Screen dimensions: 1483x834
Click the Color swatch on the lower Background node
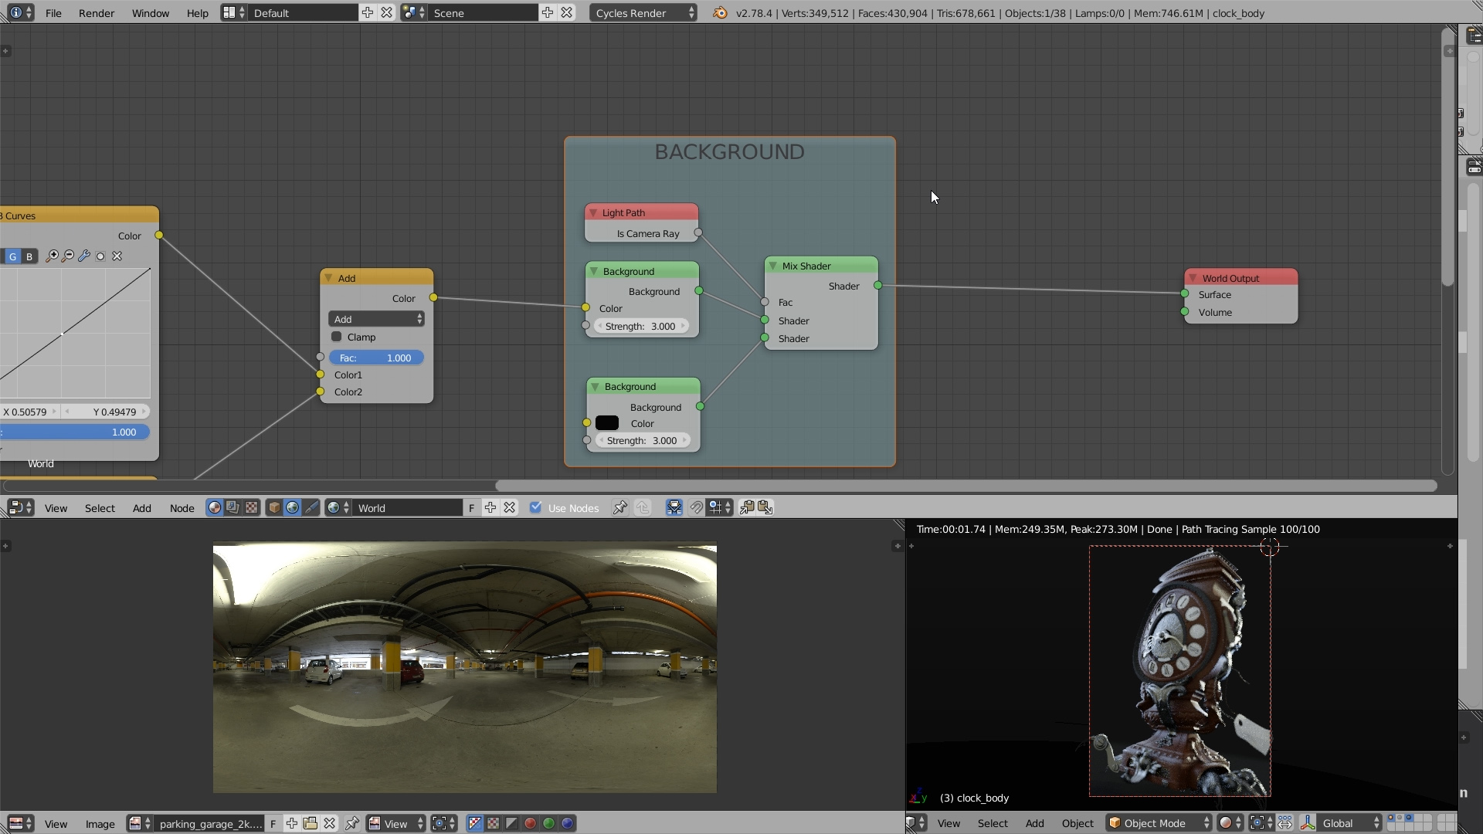tap(609, 423)
